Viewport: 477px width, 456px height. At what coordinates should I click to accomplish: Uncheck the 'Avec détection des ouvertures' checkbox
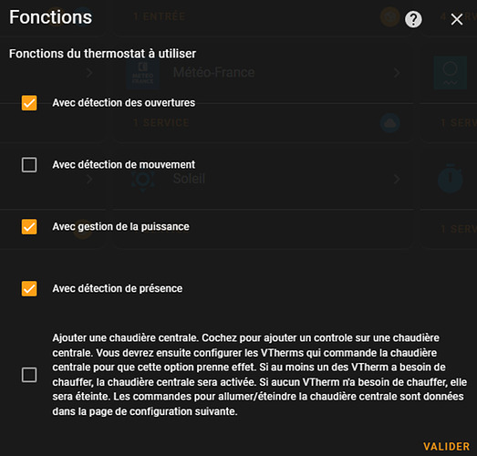click(x=29, y=103)
